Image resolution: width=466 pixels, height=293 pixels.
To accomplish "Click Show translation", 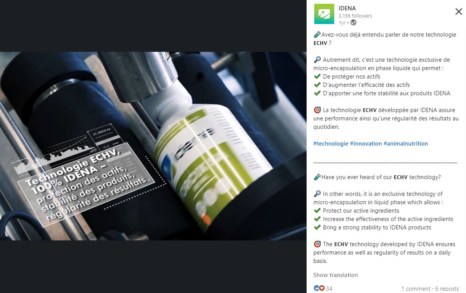I will [336, 275].
